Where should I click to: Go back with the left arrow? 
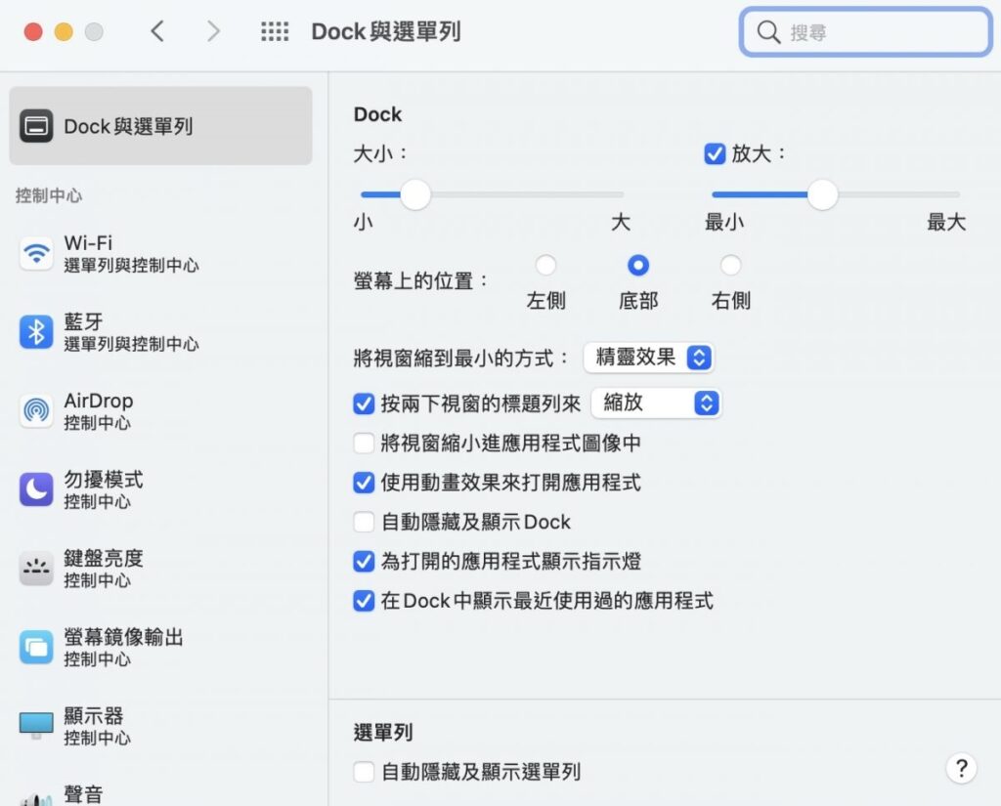[157, 31]
